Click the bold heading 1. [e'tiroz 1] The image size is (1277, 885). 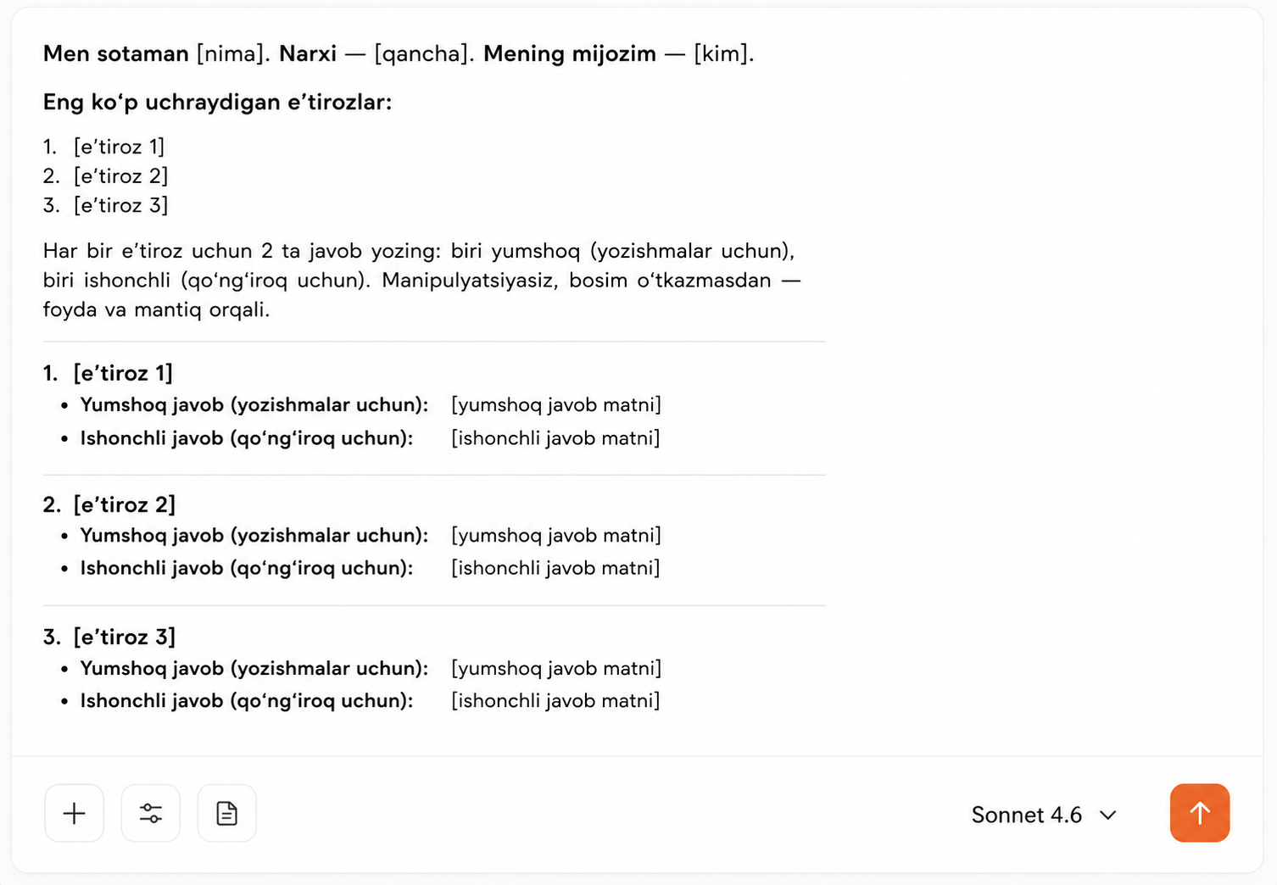109,373
